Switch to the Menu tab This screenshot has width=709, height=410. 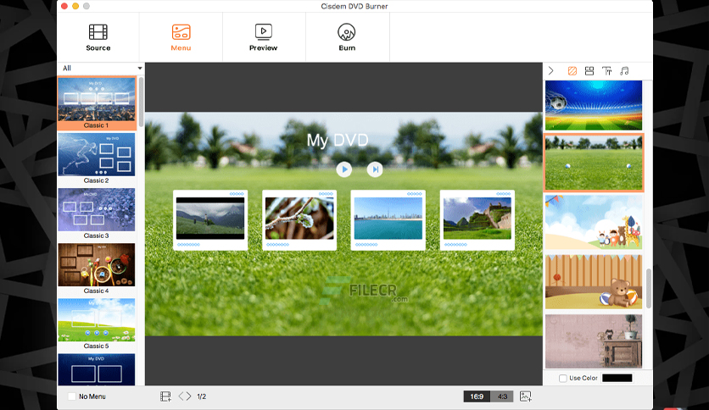click(181, 37)
